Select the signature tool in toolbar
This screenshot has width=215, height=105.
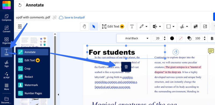(182, 26)
